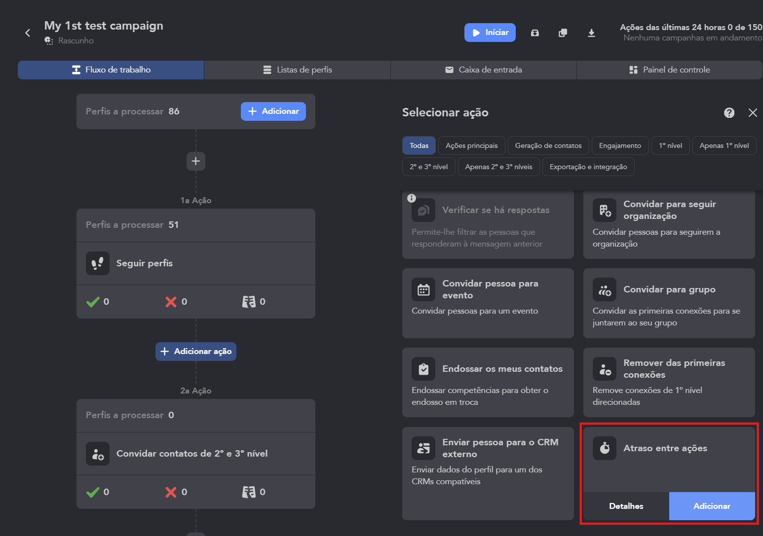Select the Todas filter chip

(419, 145)
